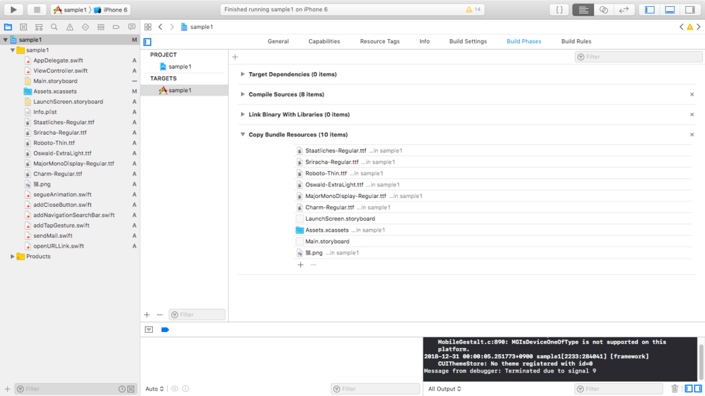The width and height of the screenshot is (705, 396).
Task: Open the Debug navigator
Action: click(x=101, y=27)
